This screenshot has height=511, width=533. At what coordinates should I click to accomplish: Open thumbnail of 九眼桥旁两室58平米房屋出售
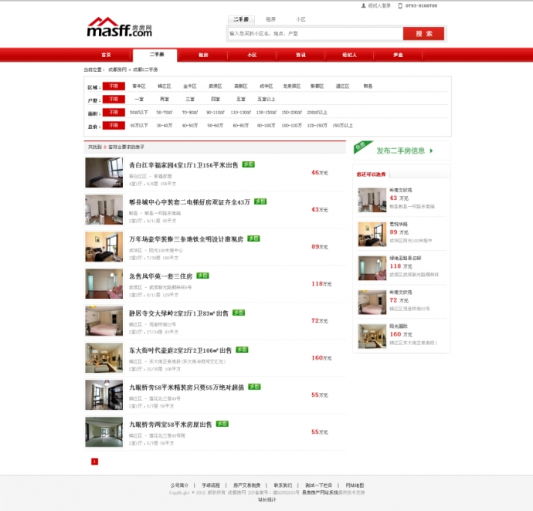104,431
